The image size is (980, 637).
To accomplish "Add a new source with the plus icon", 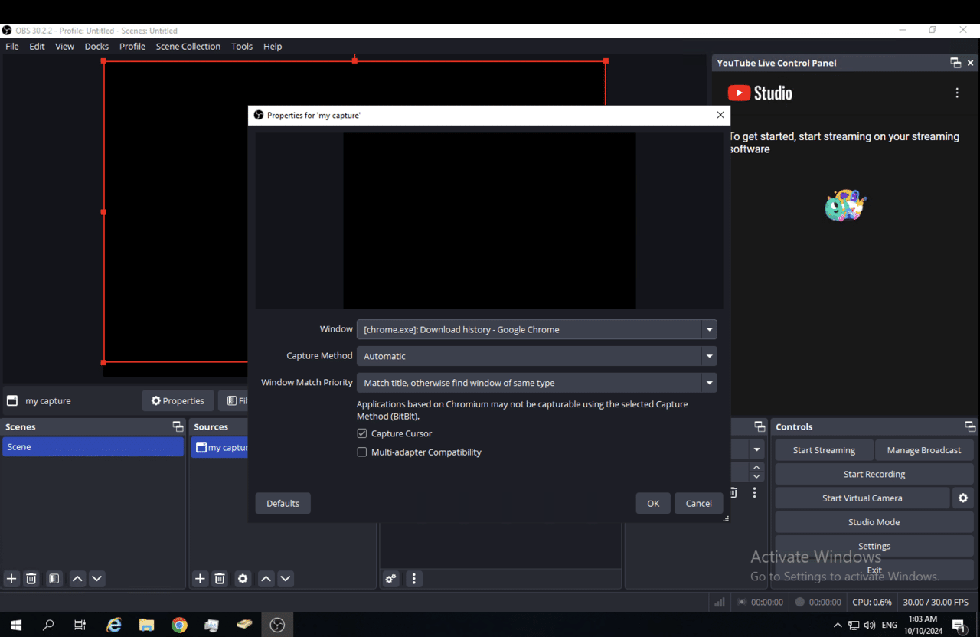I will pos(200,578).
